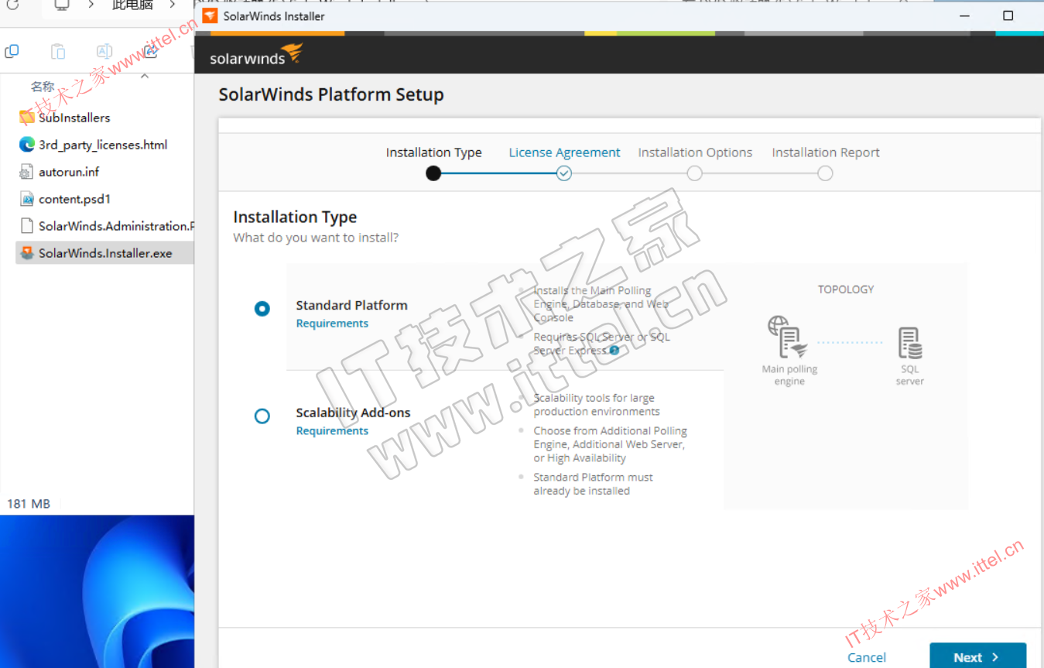1044x668 pixels.
Task: Click the refresh icon in File Explorer
Action: [x=12, y=5]
